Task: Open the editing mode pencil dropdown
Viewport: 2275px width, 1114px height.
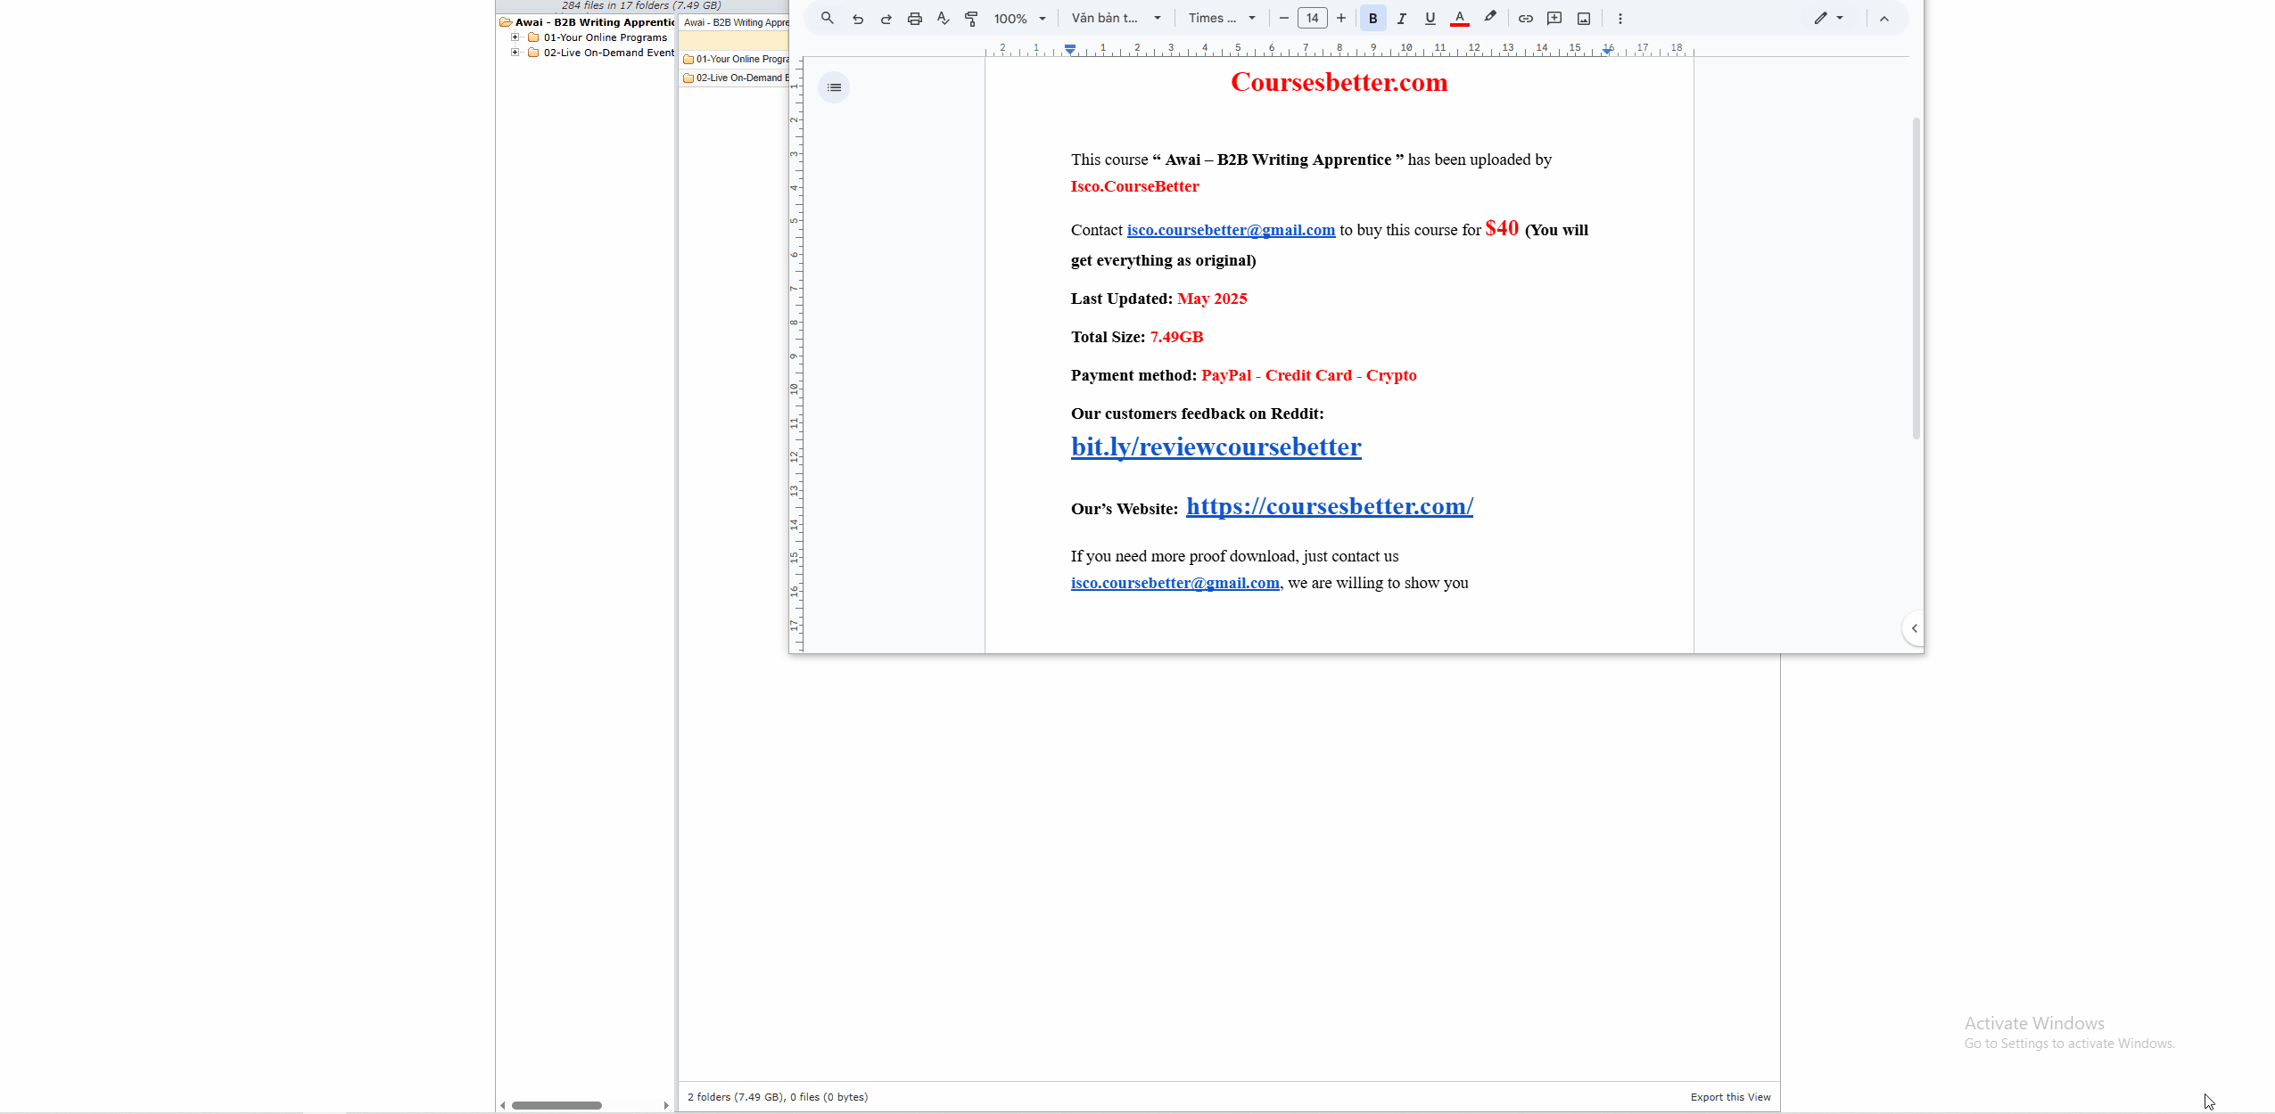Action: (1828, 18)
